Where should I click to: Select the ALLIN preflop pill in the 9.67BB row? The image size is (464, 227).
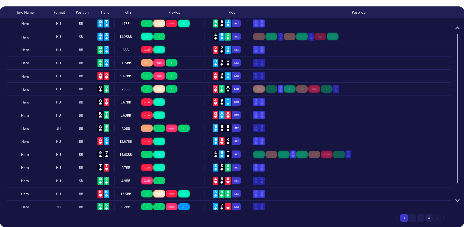click(x=159, y=76)
